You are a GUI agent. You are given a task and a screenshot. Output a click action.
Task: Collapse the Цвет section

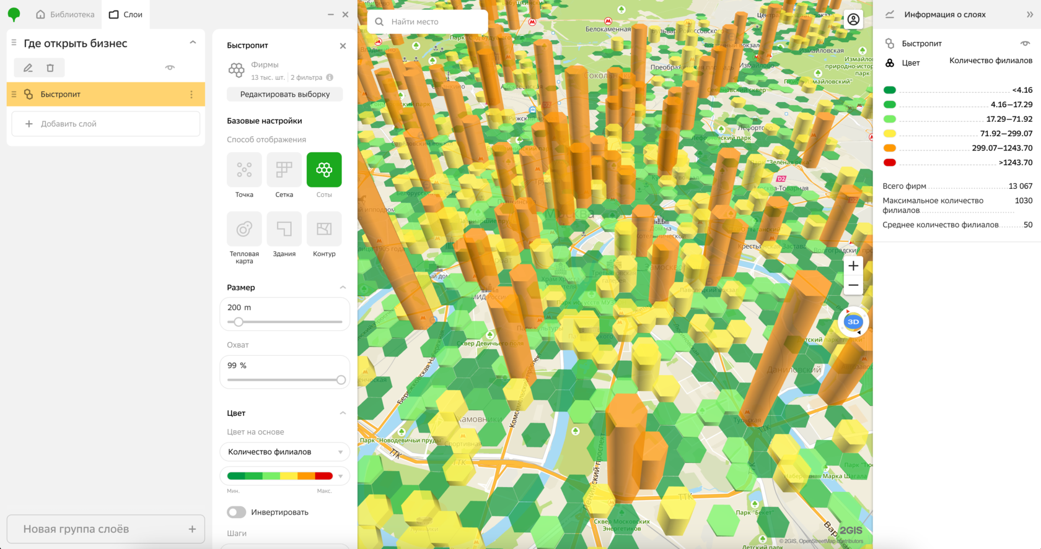(343, 413)
